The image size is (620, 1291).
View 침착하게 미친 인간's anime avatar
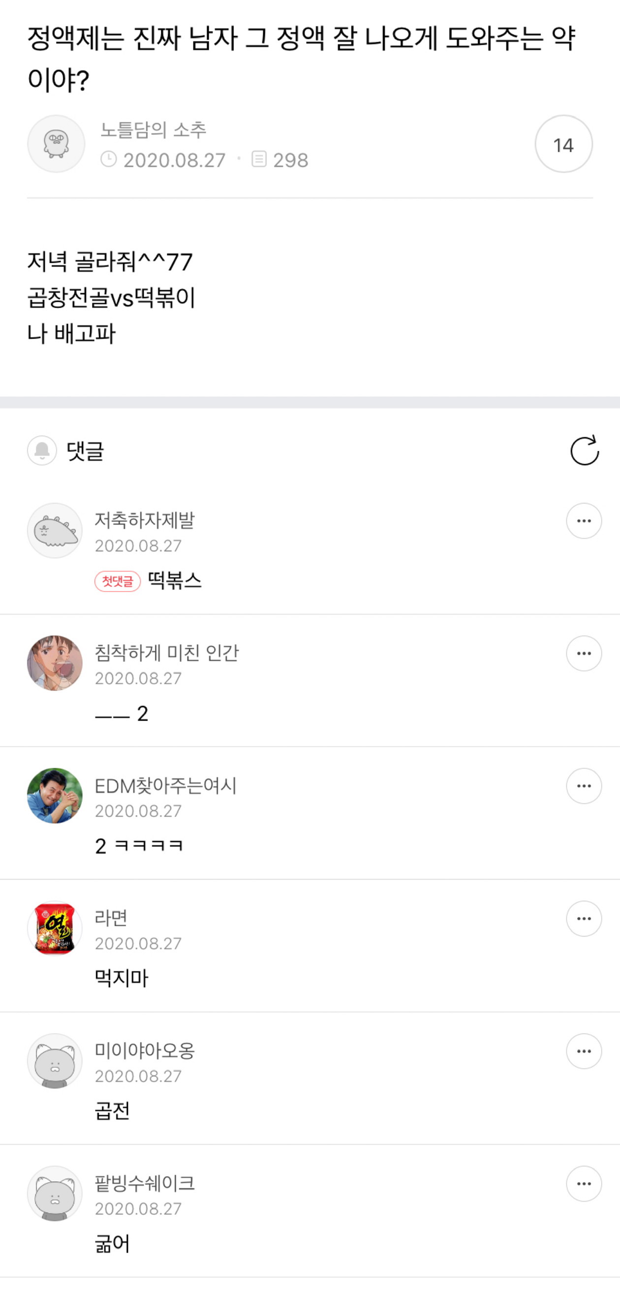[55, 663]
